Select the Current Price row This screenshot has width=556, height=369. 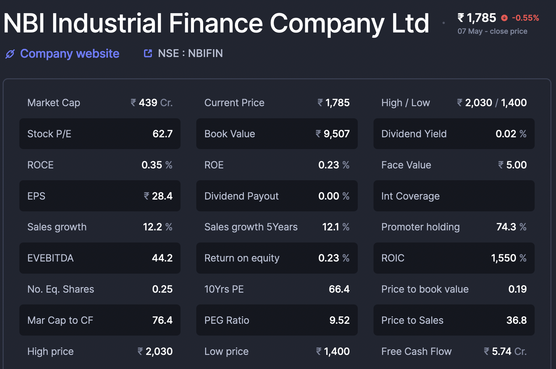(x=277, y=103)
